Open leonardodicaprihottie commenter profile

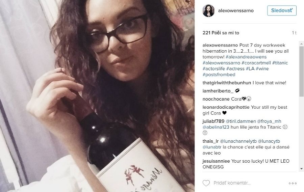(226, 107)
